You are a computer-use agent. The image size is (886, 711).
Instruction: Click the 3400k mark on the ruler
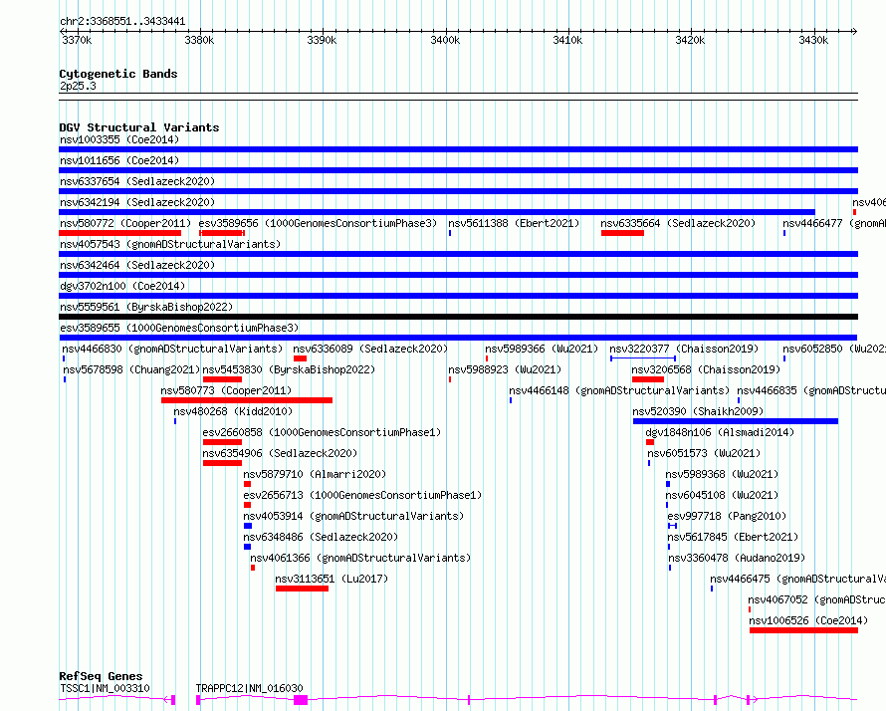445,40
